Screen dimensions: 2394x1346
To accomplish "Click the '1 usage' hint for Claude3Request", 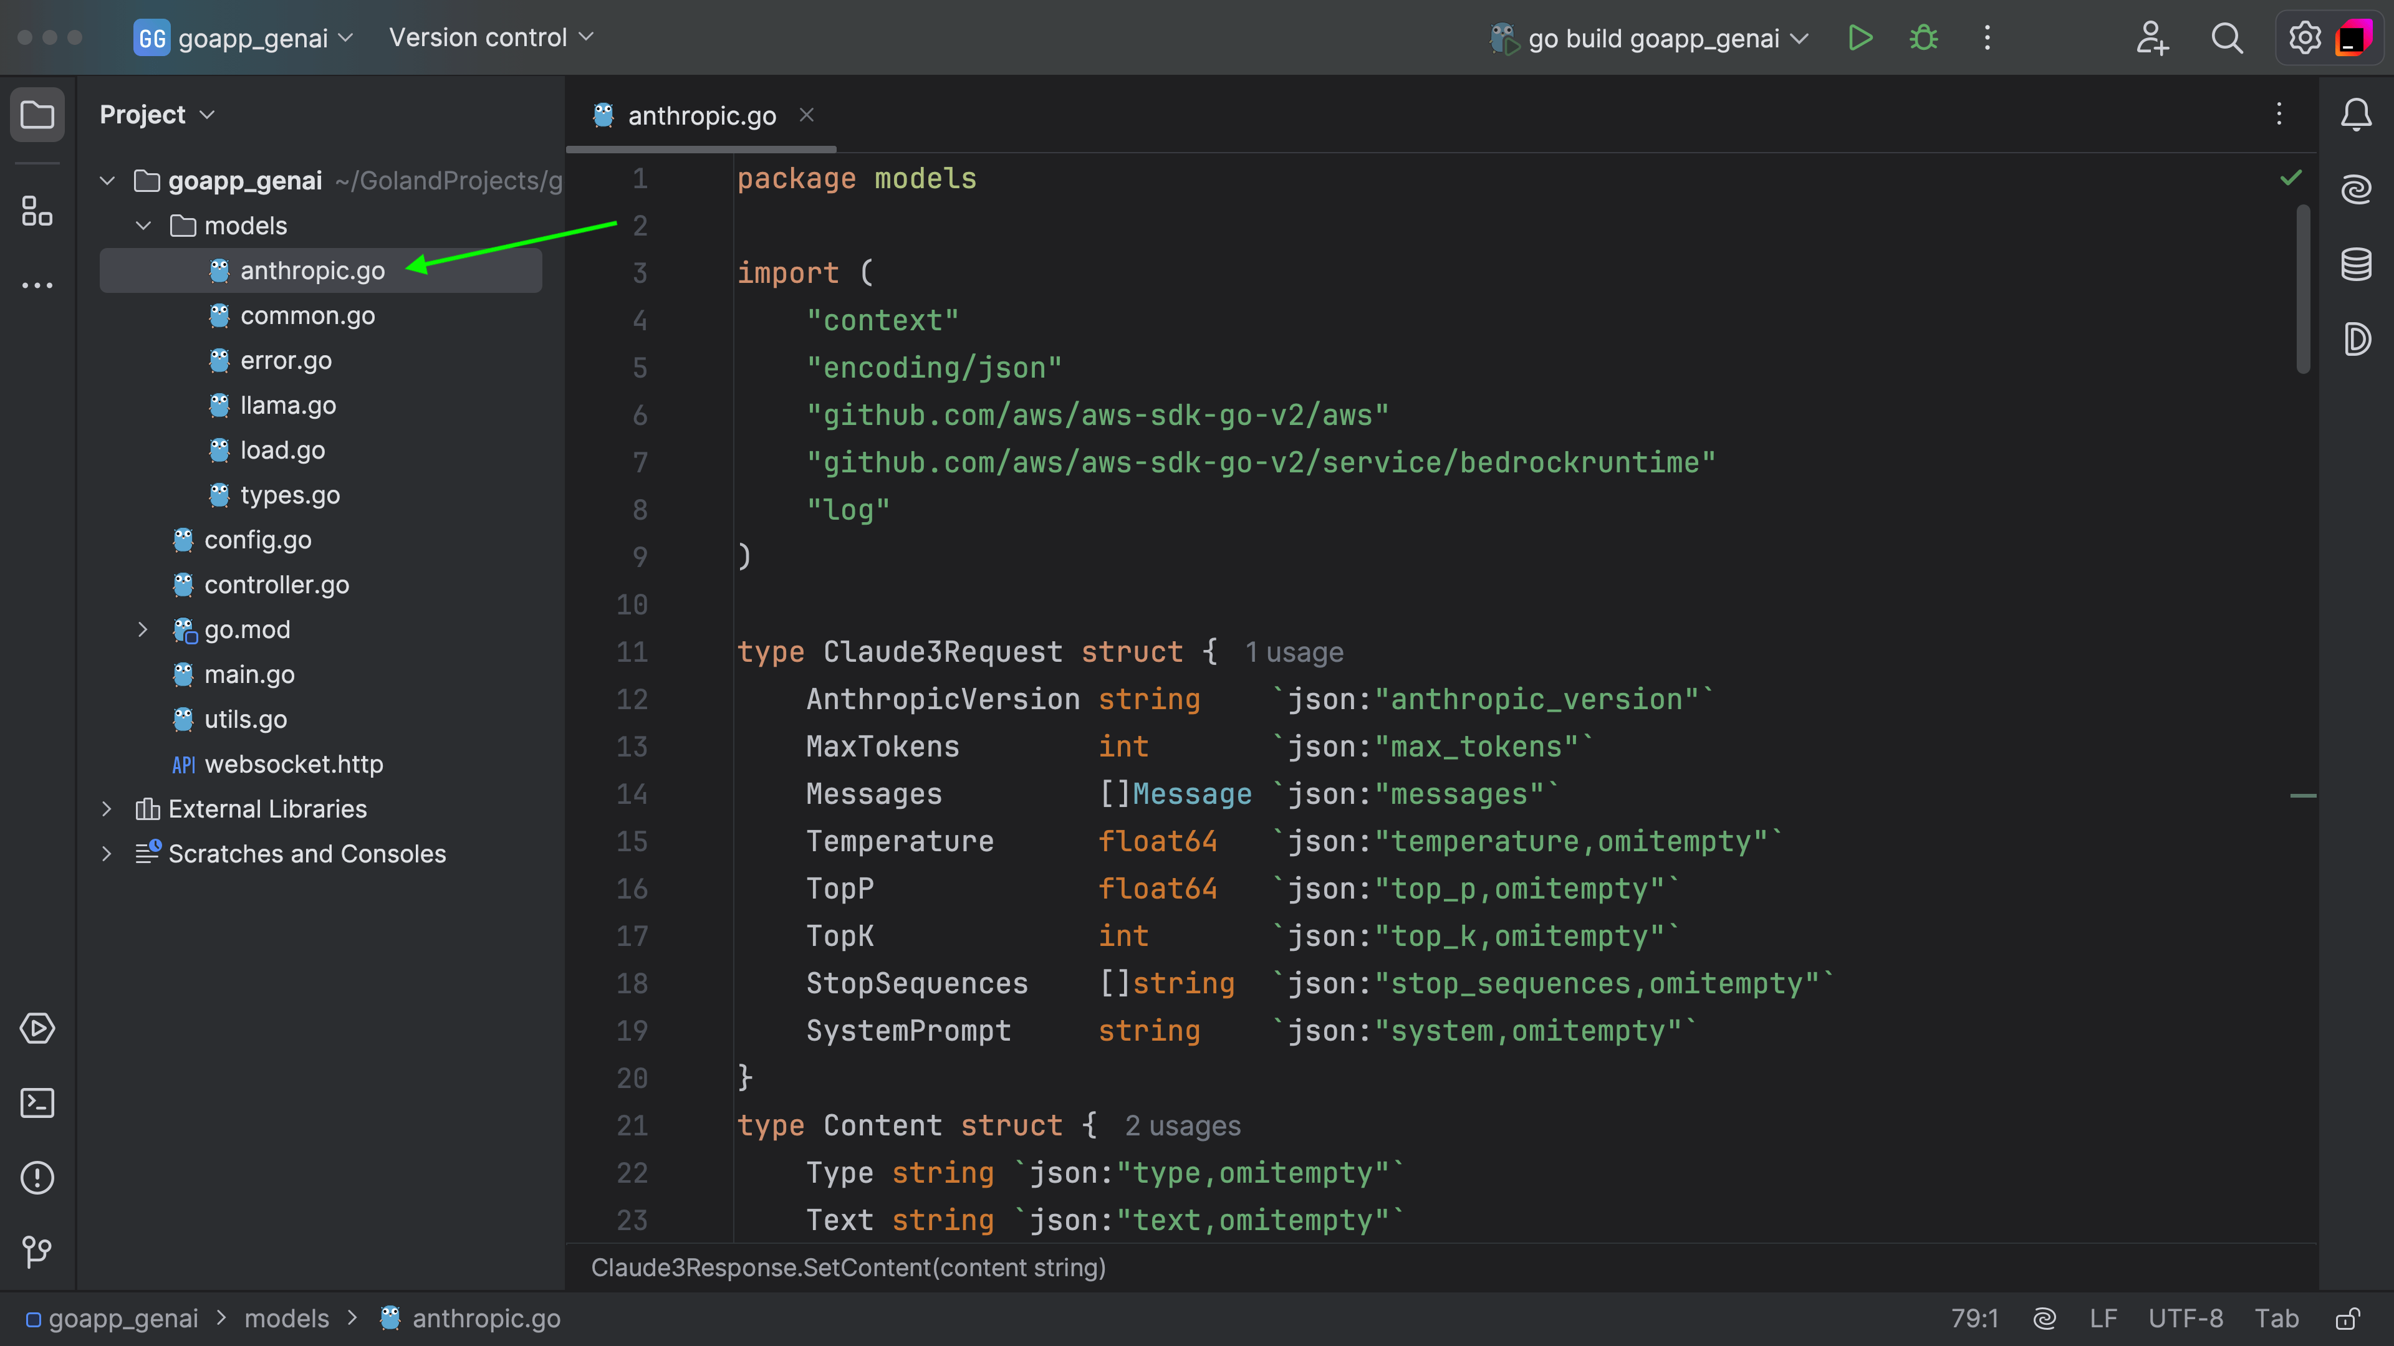I will point(1294,652).
